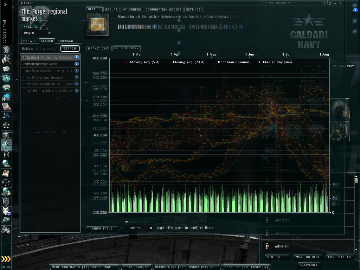Open the Character Sheet Neocom icon
The height and width of the screenshot is (270, 360).
(6, 49)
